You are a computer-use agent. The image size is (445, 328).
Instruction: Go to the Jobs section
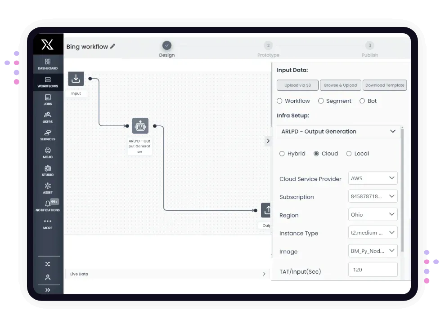click(x=48, y=100)
